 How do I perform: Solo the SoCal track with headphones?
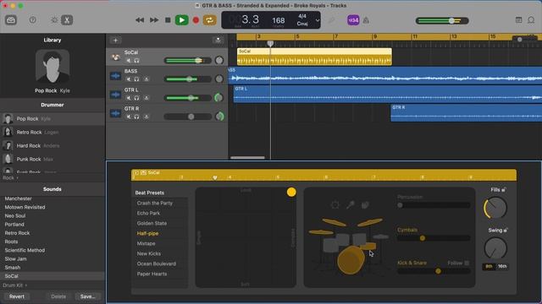coord(136,61)
